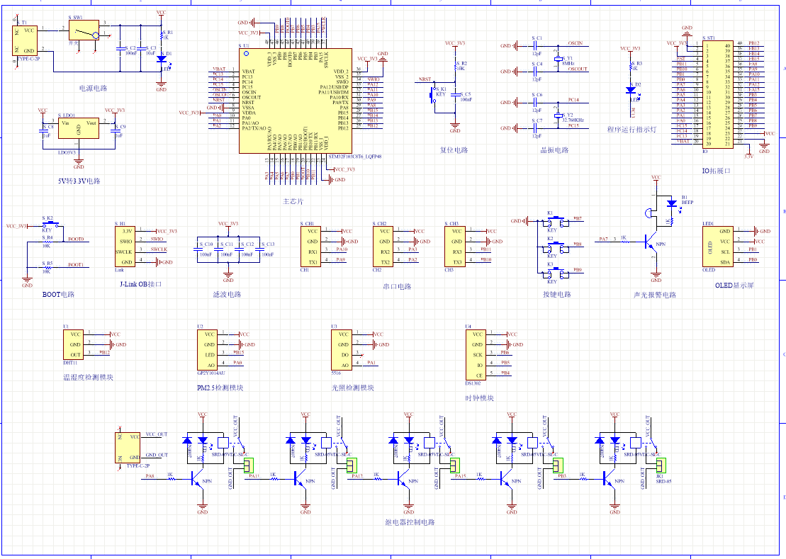This screenshot has height=559, width=786.
Task: Select the S_C5 100nF reset capacitor
Action: (x=456, y=94)
